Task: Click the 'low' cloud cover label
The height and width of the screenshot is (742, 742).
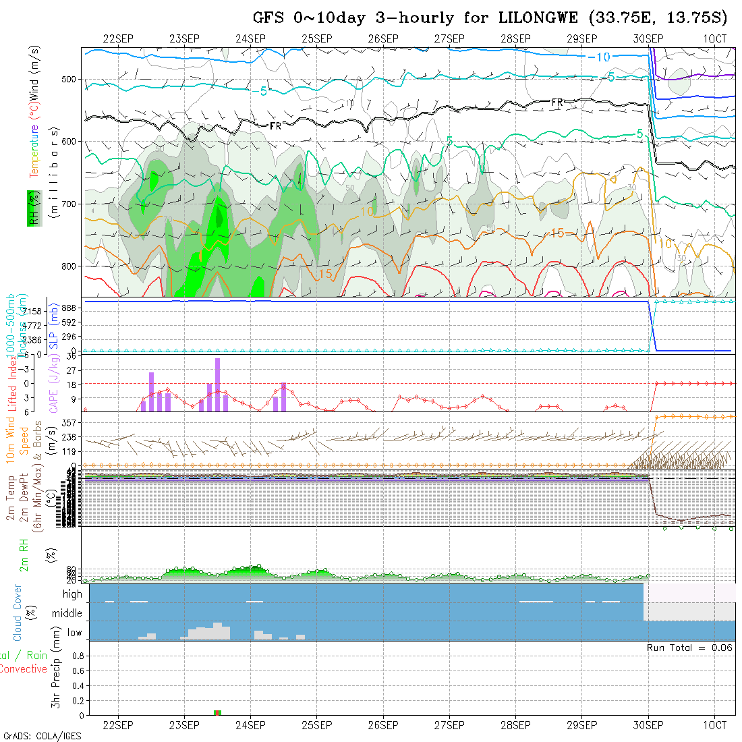Action: coord(74,633)
